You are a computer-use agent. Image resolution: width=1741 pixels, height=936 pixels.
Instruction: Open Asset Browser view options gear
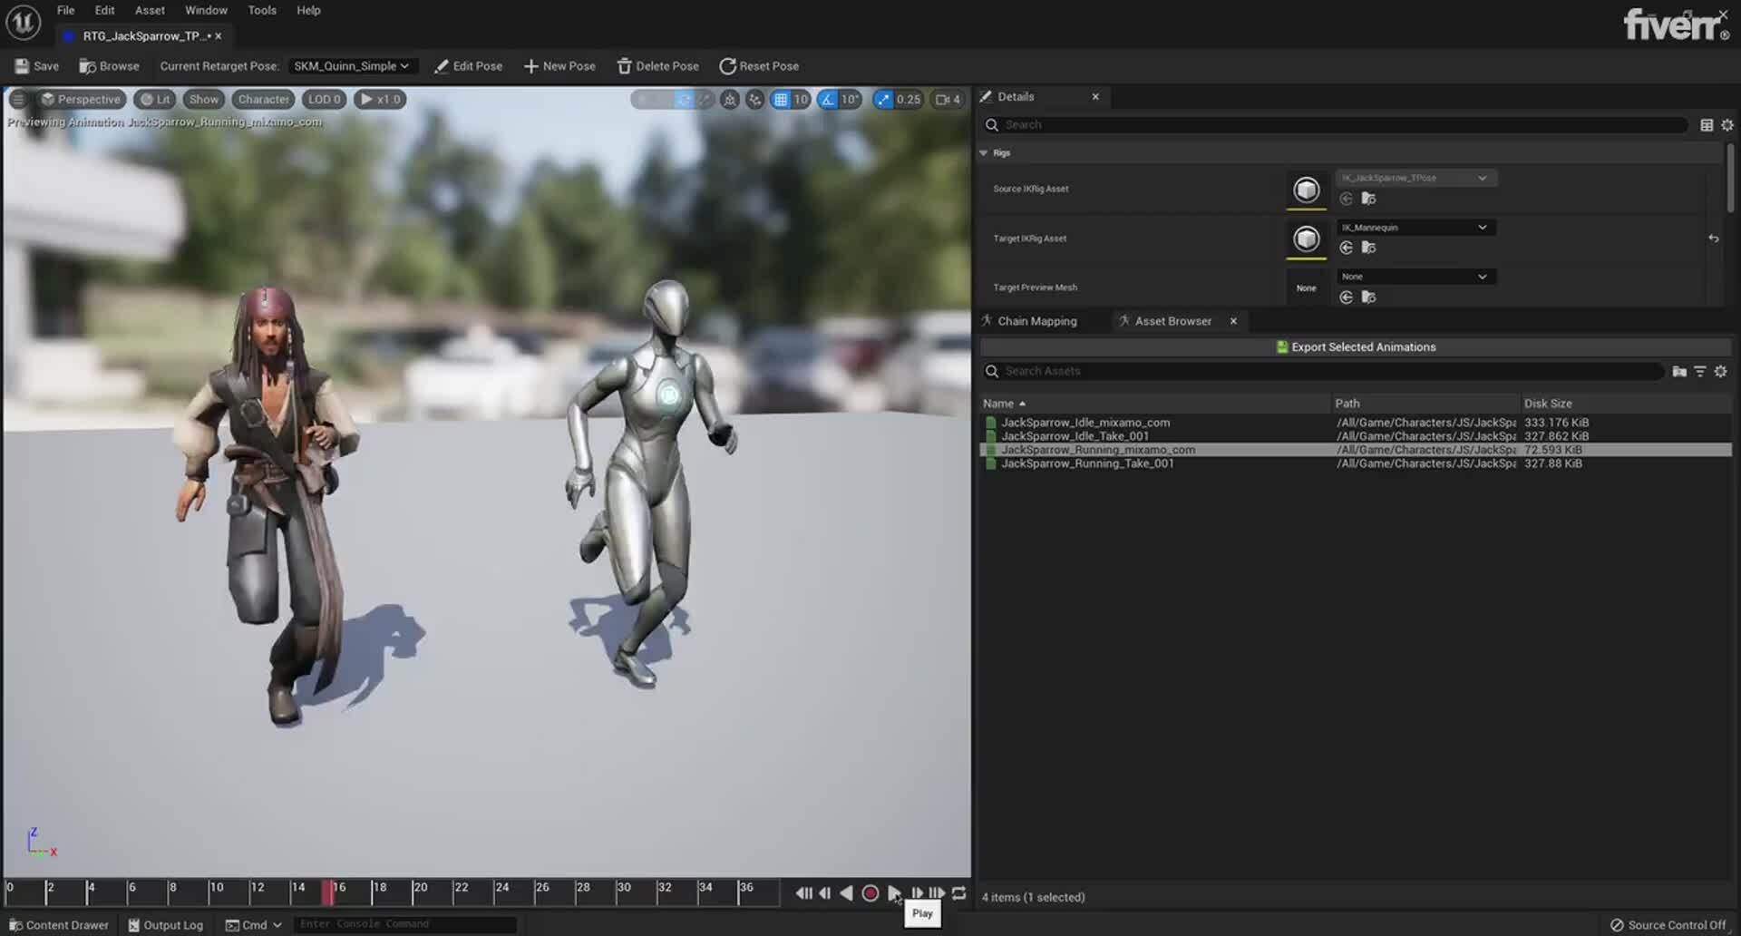1720,371
